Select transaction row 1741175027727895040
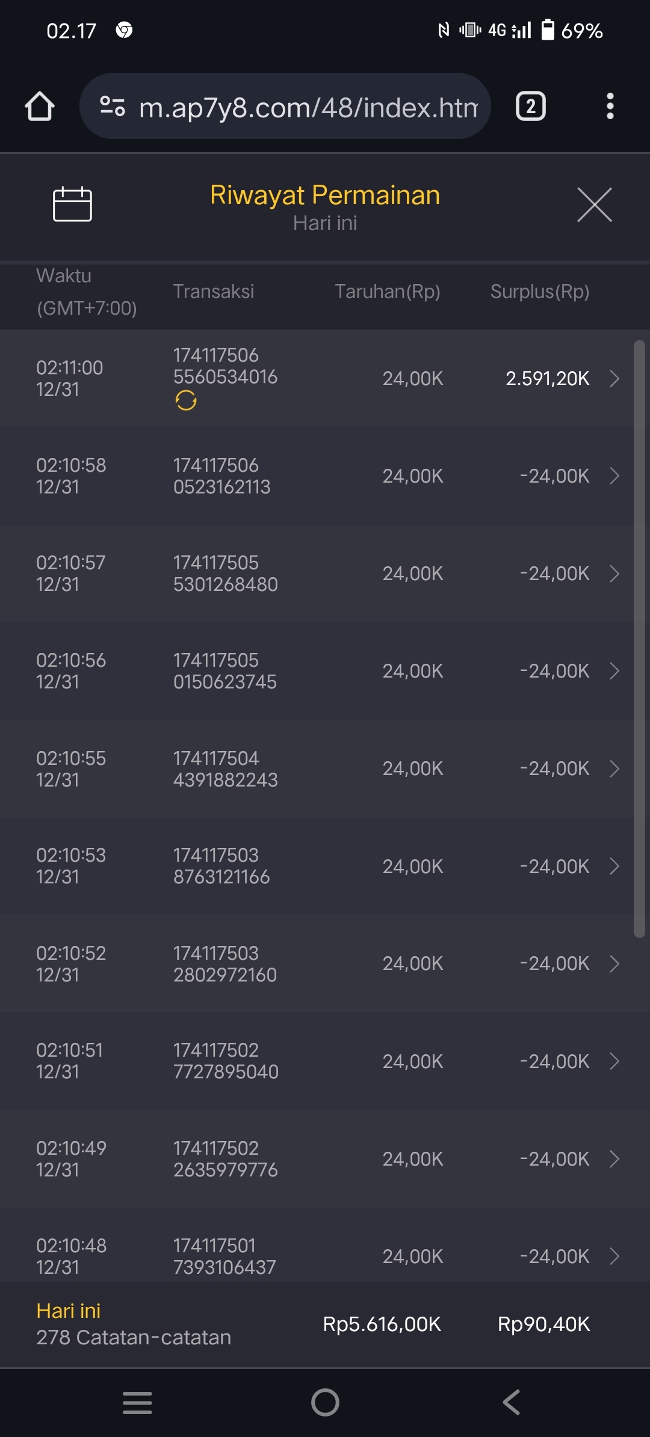Screen dimensions: 650x1437 226,1061
